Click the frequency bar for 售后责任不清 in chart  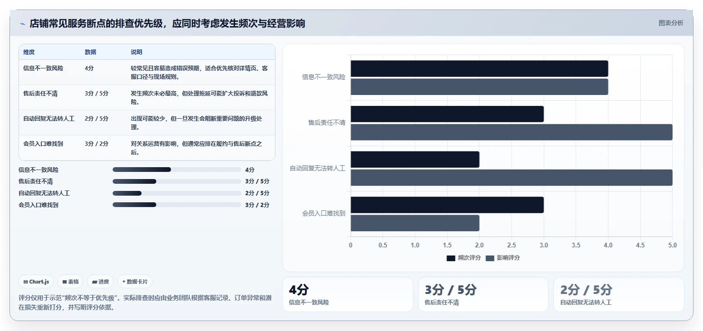[447, 114]
